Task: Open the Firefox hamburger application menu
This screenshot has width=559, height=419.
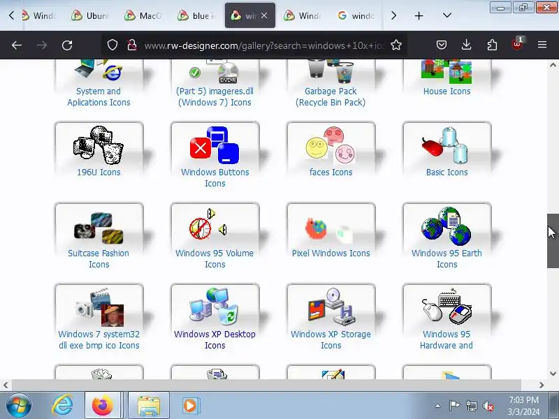Action: [x=542, y=45]
